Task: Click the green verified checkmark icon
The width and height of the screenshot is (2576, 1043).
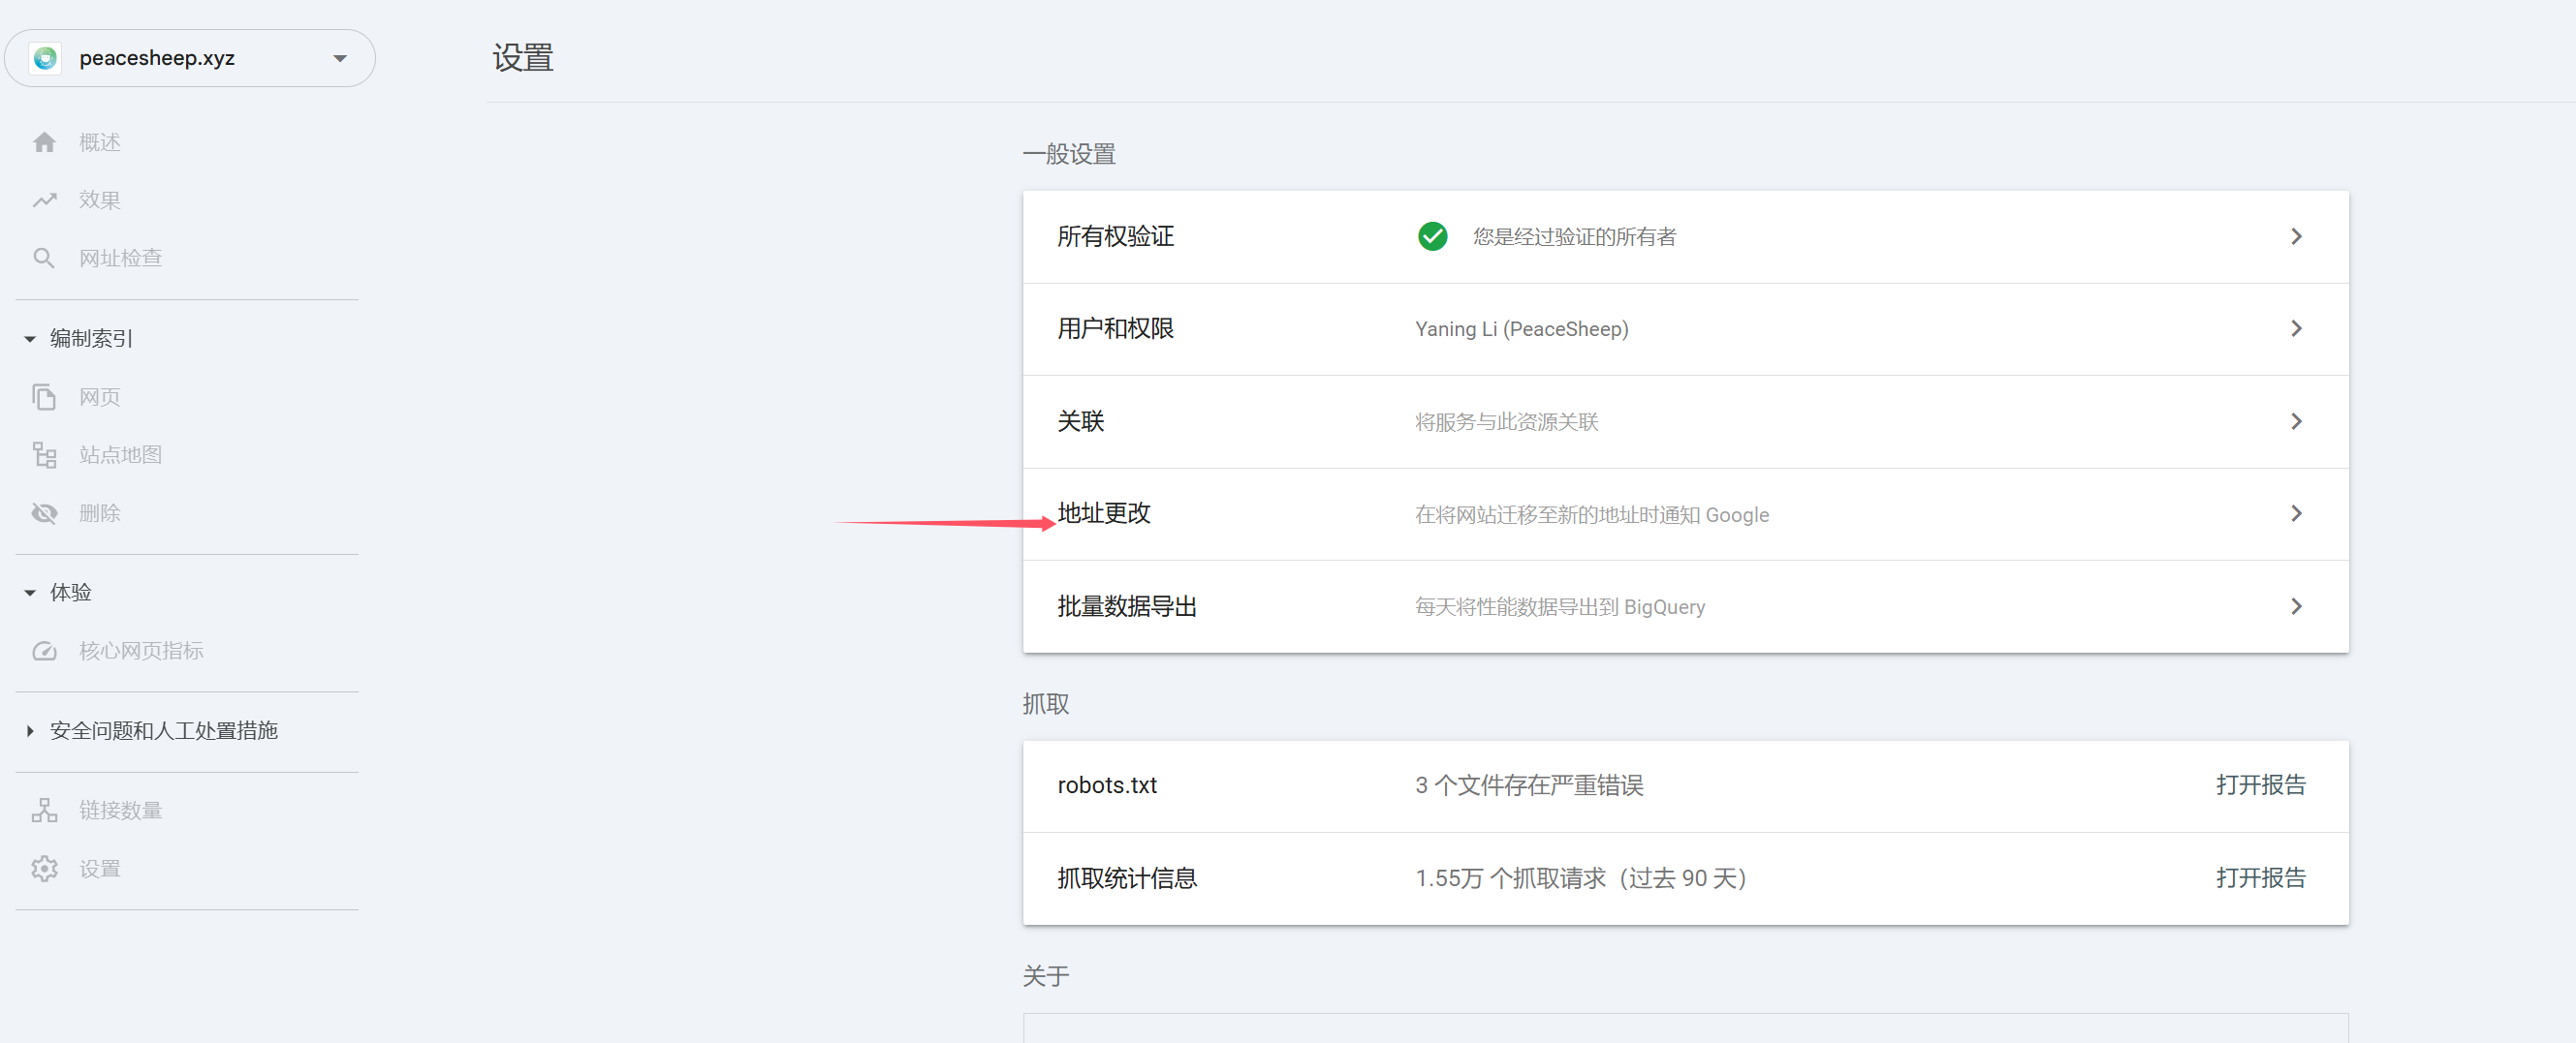Action: pos(1432,236)
